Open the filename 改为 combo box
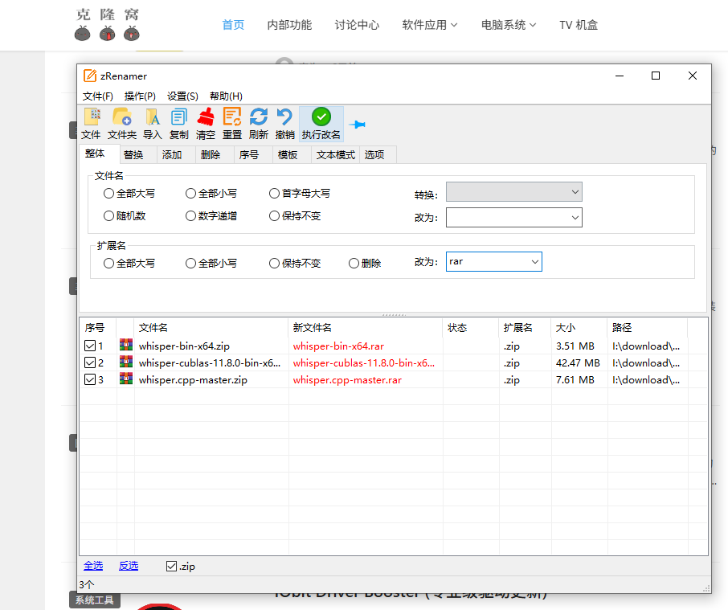728x610 pixels. [x=575, y=218]
